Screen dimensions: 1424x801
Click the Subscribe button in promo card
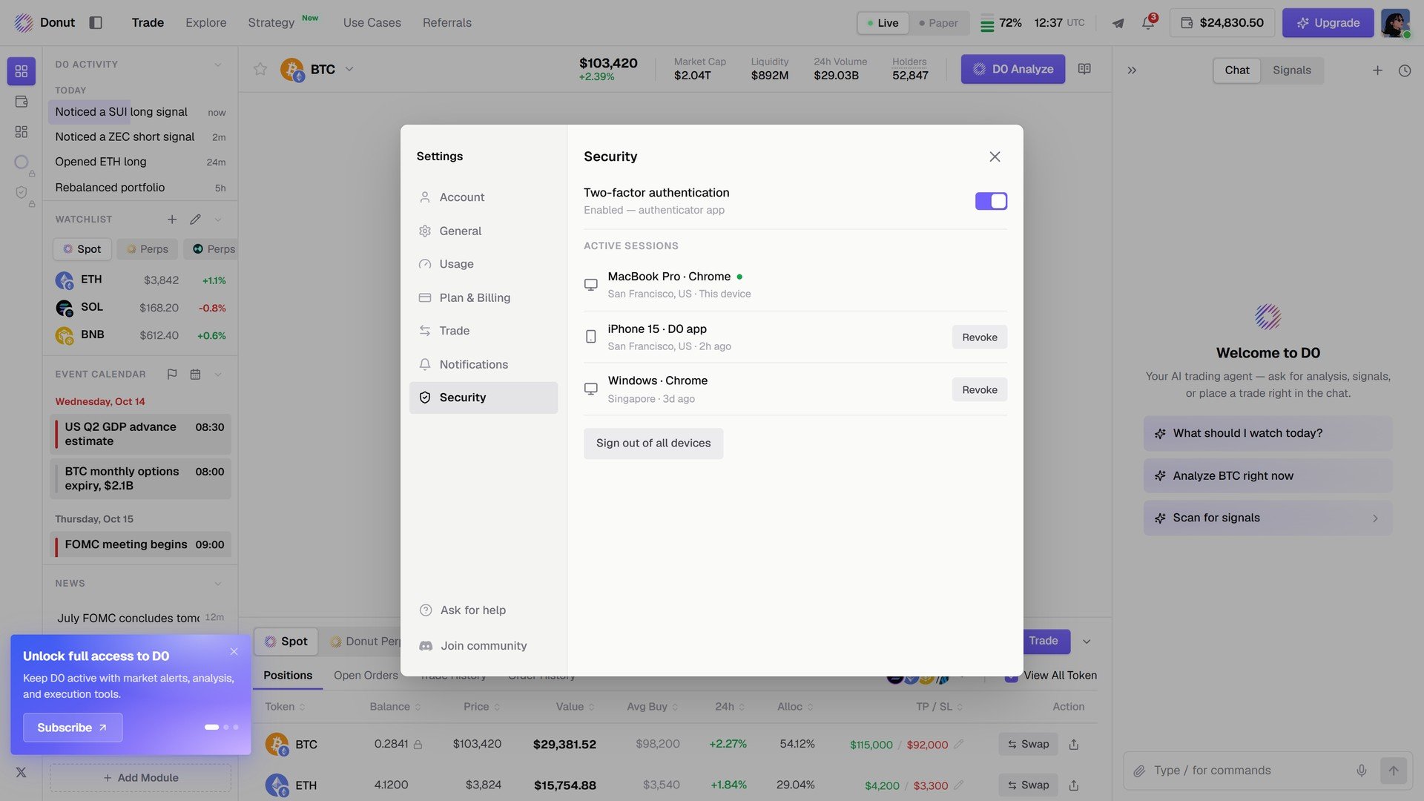point(73,728)
